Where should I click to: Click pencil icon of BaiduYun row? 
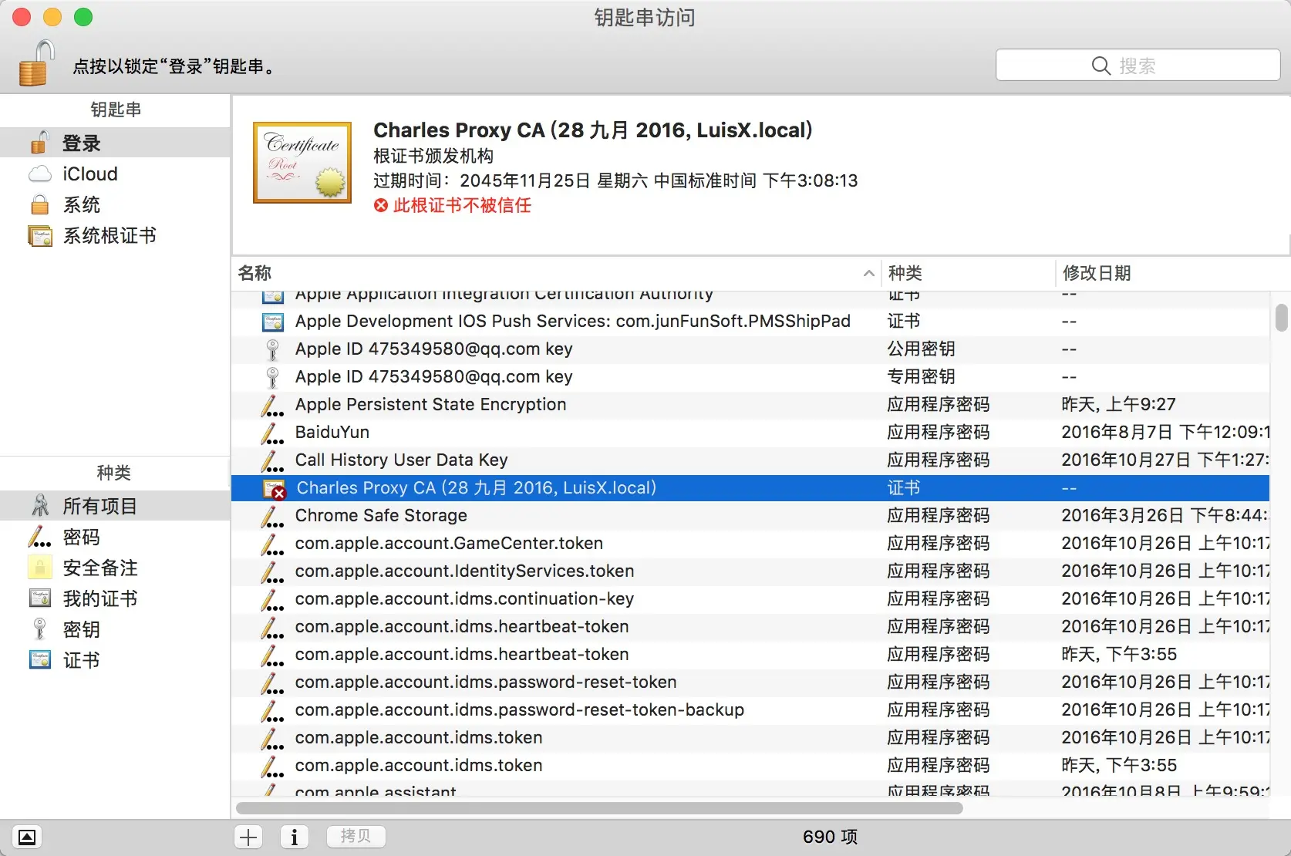pyautogui.click(x=272, y=433)
